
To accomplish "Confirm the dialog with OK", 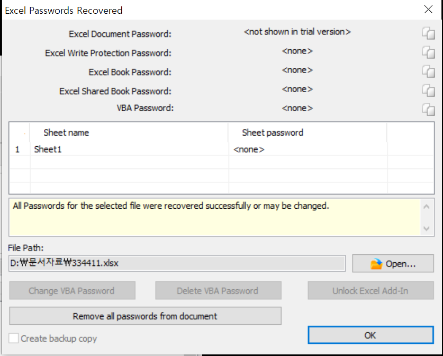I will 370,335.
